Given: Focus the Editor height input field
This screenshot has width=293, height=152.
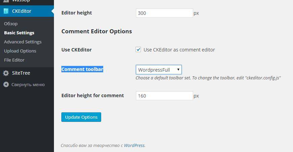Looking at the screenshot, I should click(164, 13).
